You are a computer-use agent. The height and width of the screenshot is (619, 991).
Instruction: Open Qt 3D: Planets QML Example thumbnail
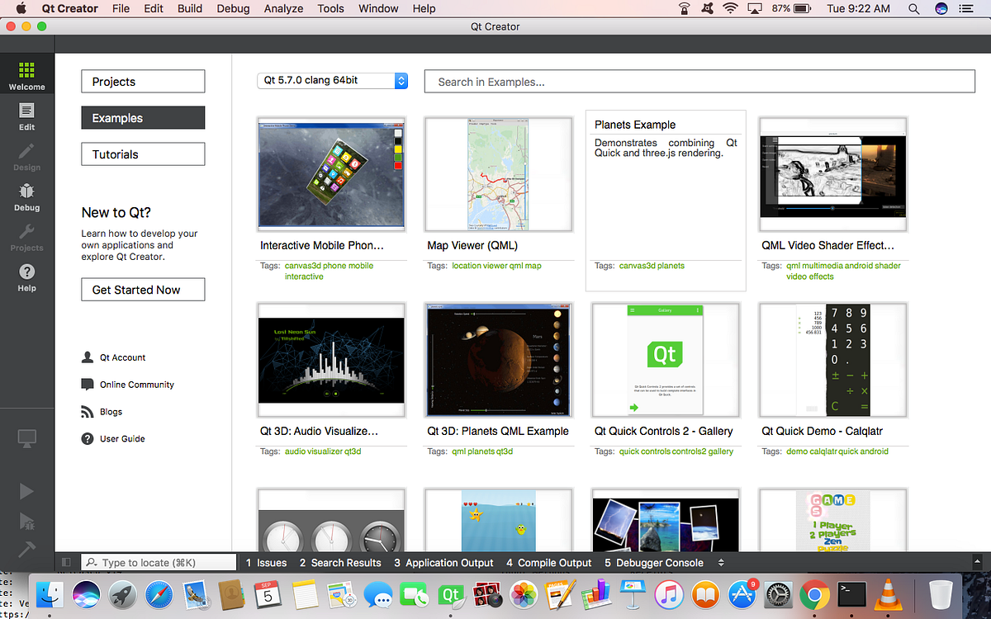pyautogui.click(x=499, y=360)
